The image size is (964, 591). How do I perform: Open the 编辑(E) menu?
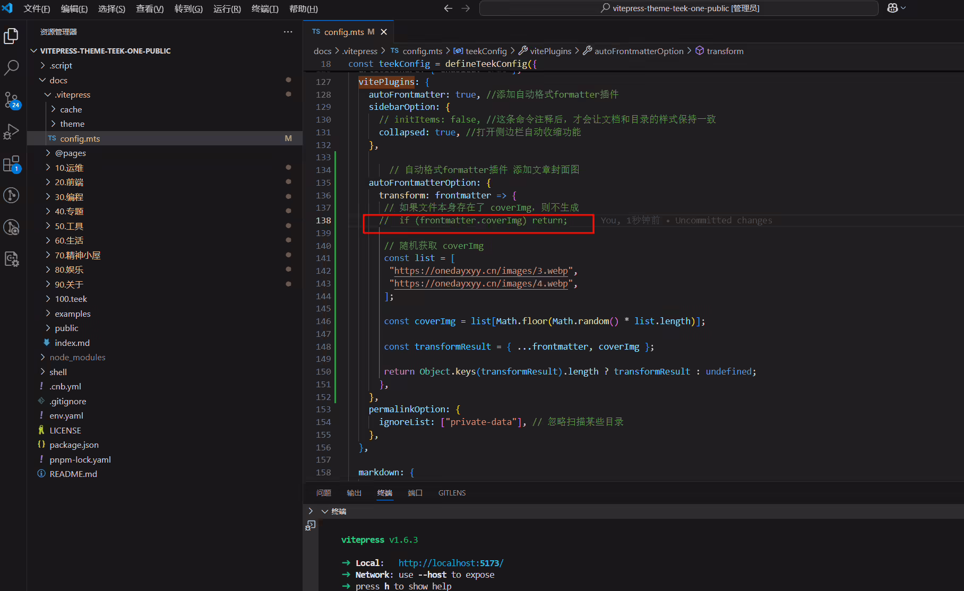[x=74, y=8]
